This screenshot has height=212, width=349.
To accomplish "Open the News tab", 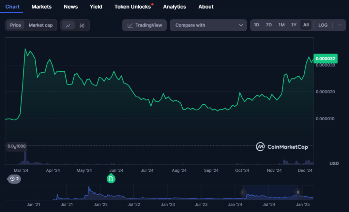I will 71,7.
